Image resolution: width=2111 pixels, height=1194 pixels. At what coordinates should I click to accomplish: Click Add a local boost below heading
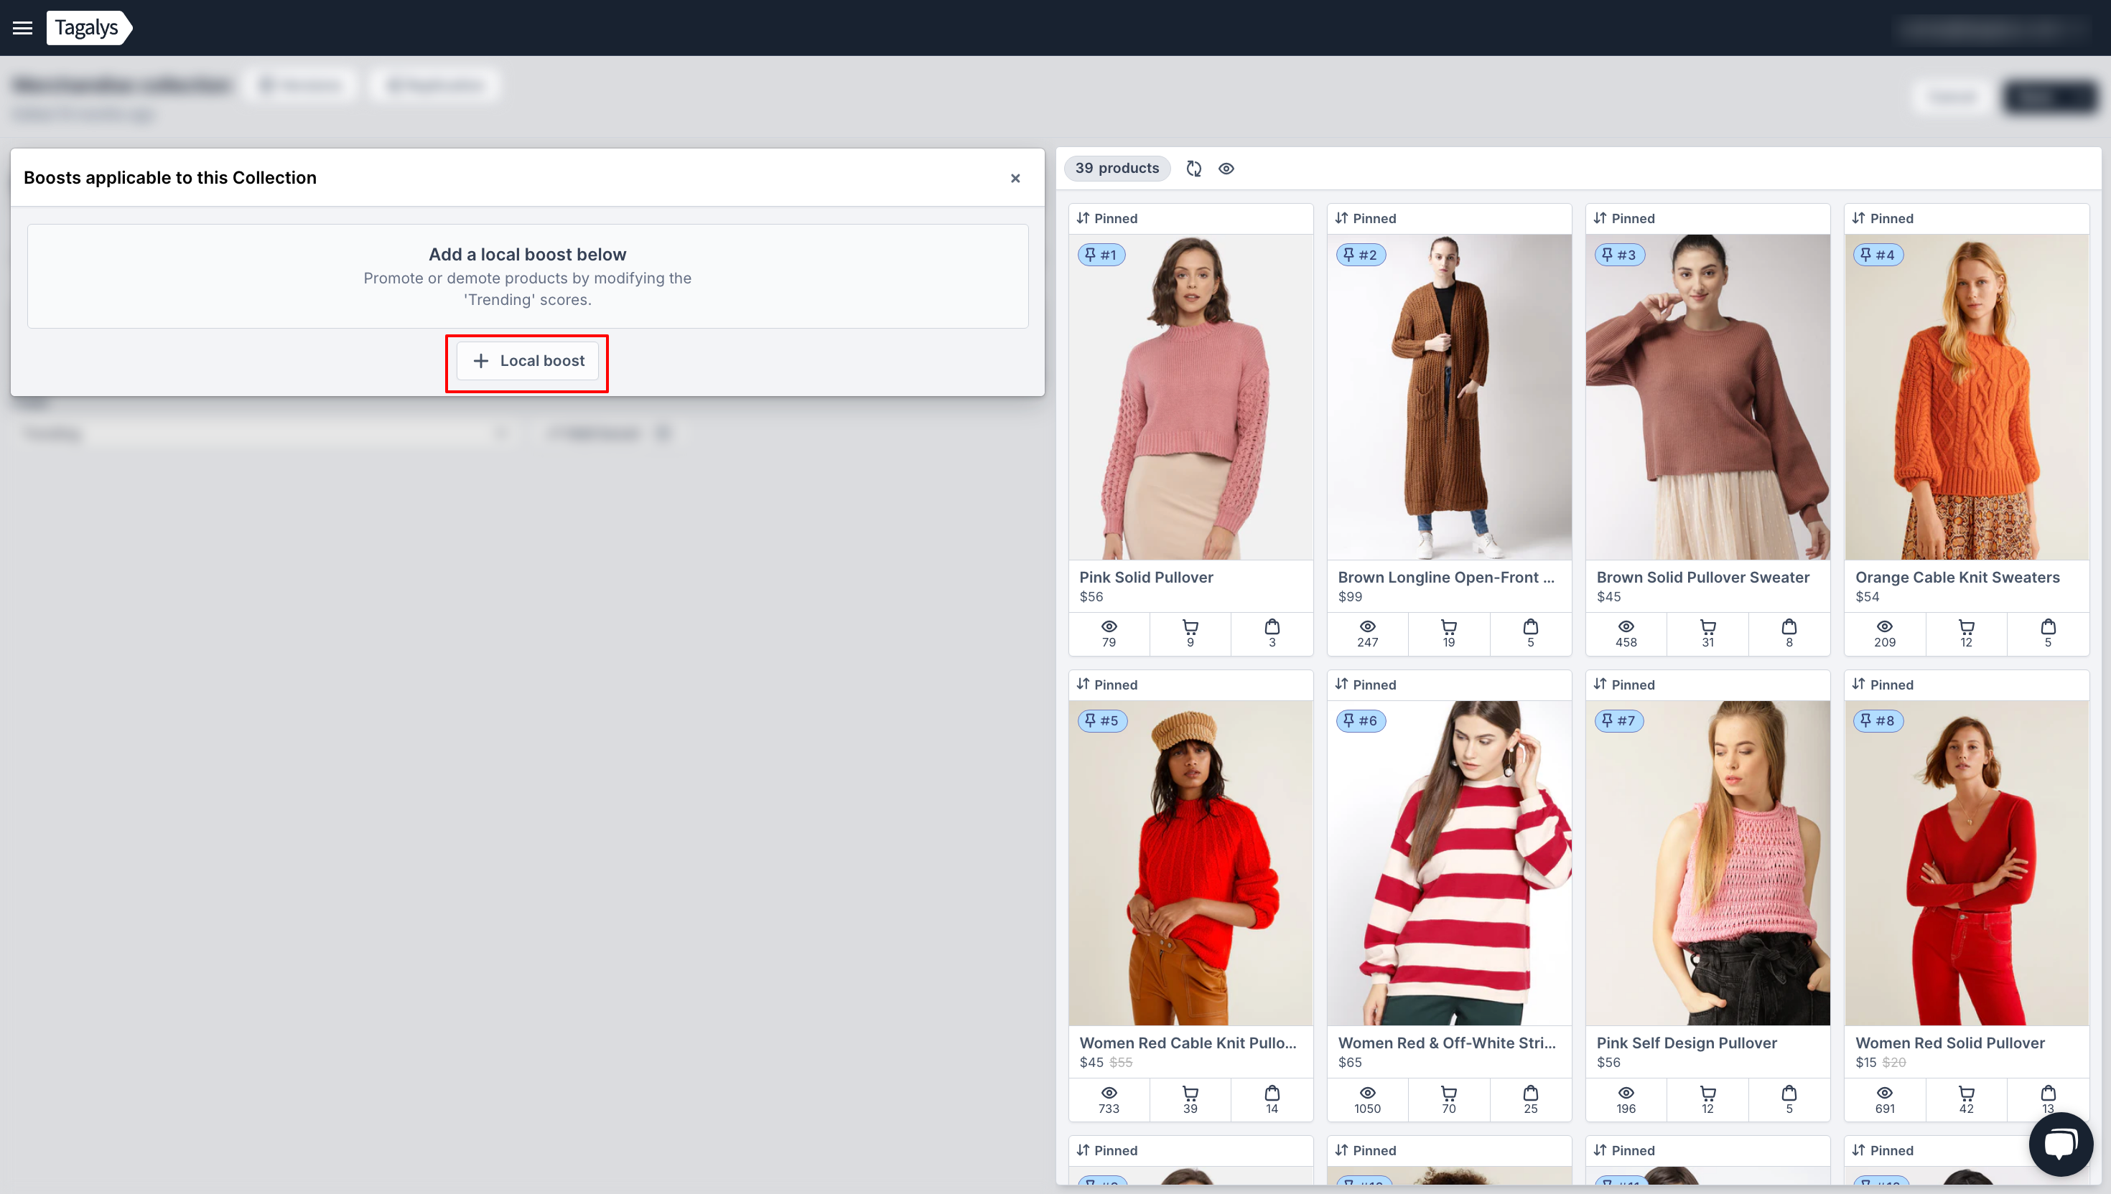[528, 255]
